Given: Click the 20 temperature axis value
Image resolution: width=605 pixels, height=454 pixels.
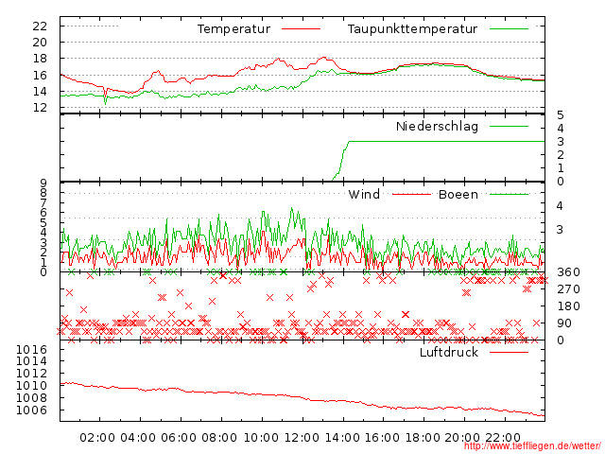Looking at the screenshot, I should (40, 42).
